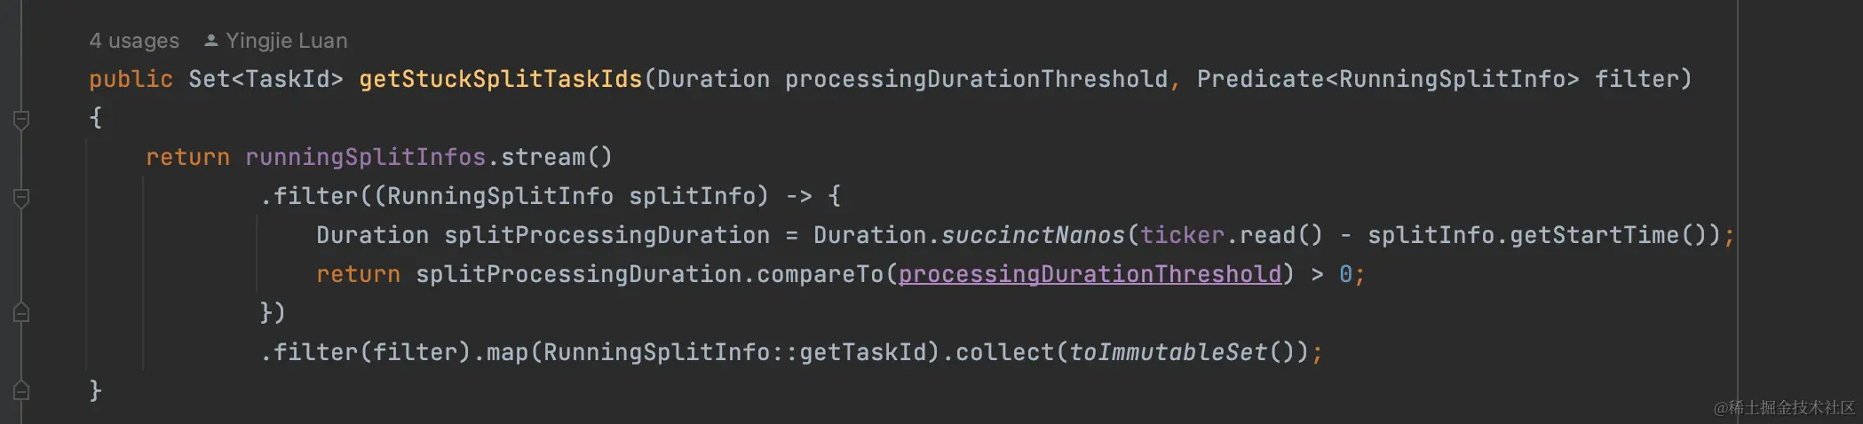Click the public keyword of the method

click(131, 79)
